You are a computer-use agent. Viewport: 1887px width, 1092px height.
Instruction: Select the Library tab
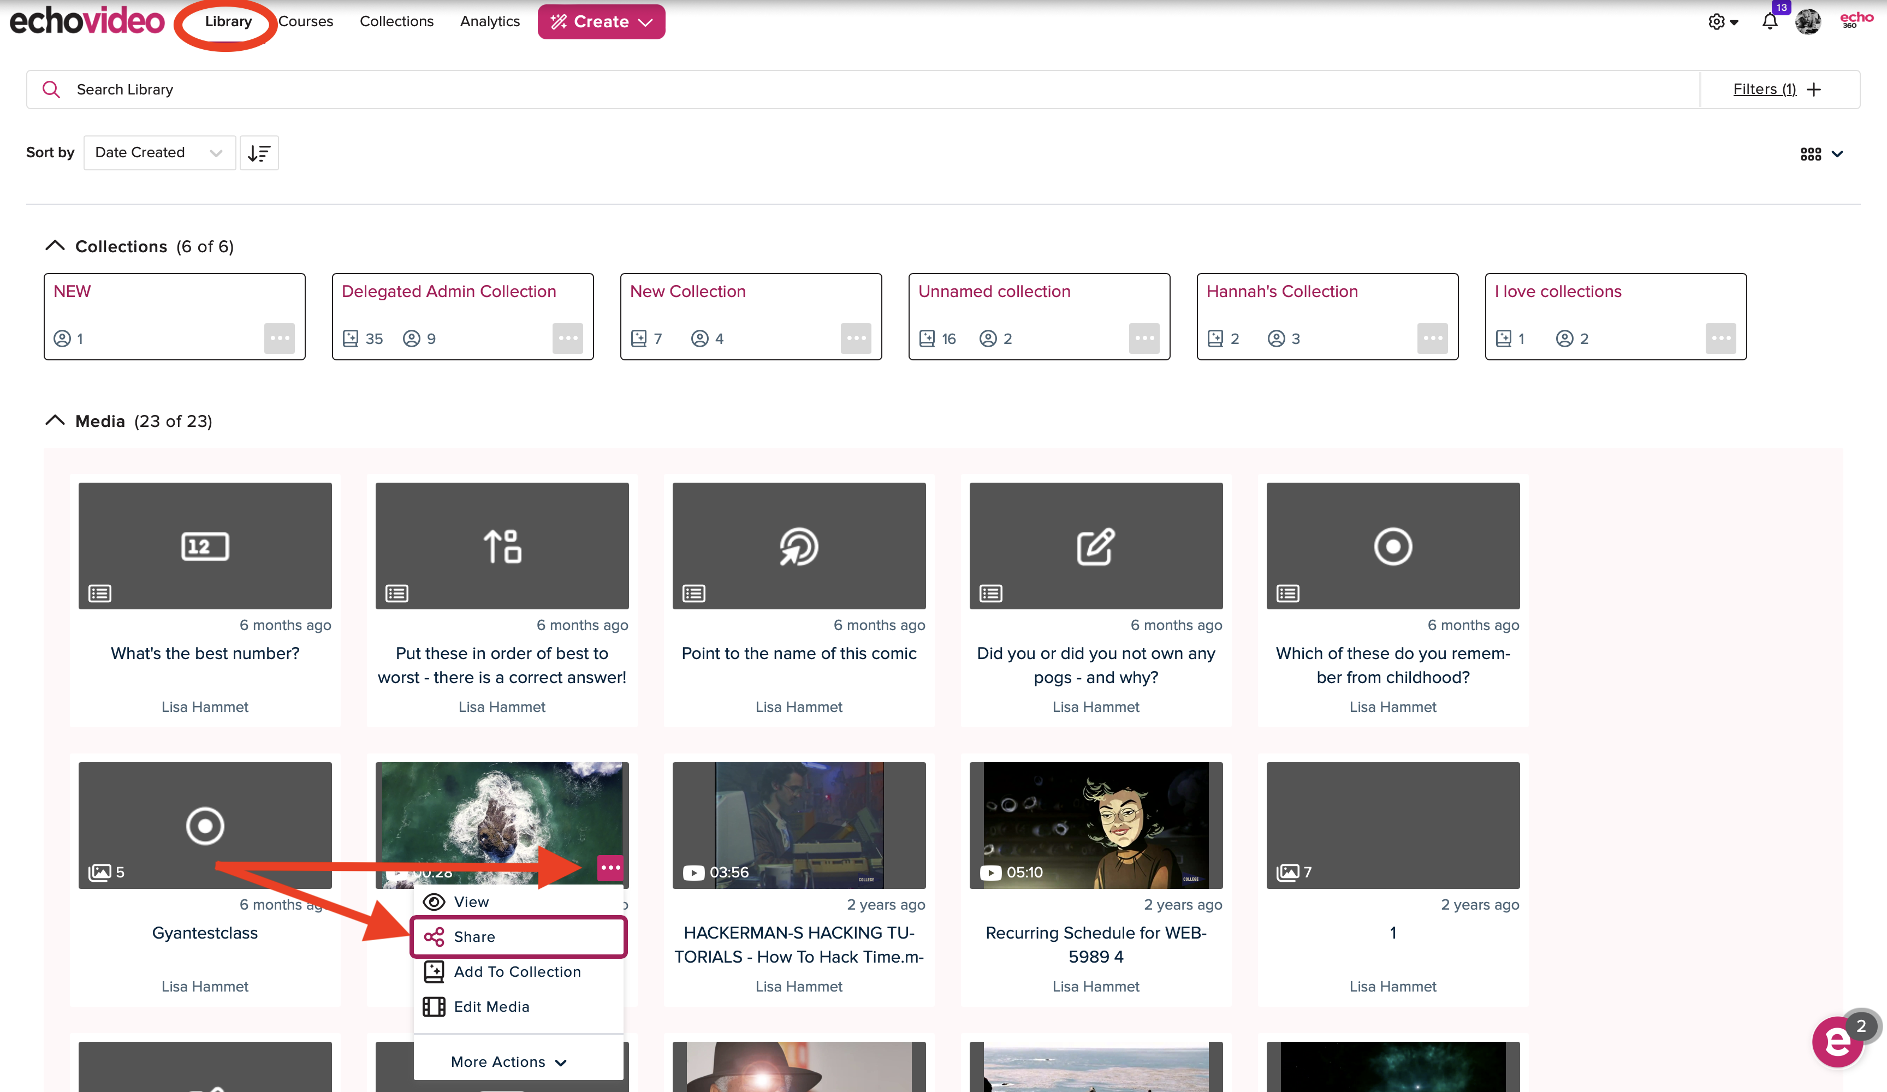(230, 21)
